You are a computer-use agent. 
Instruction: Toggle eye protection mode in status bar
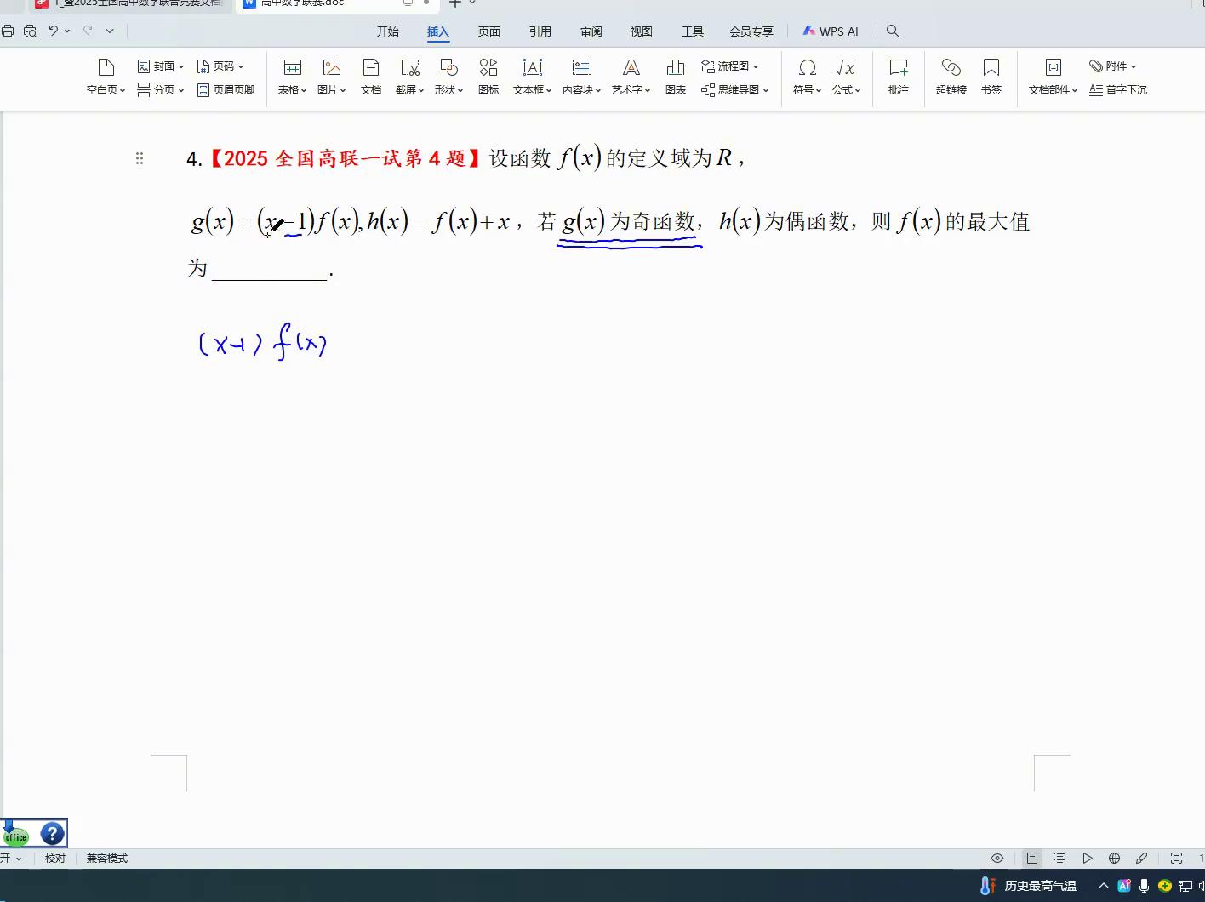pyautogui.click(x=997, y=858)
